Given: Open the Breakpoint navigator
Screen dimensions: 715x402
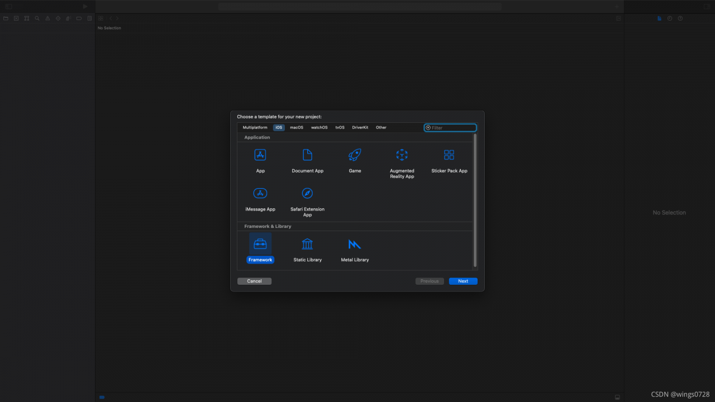Looking at the screenshot, I should click(x=79, y=18).
